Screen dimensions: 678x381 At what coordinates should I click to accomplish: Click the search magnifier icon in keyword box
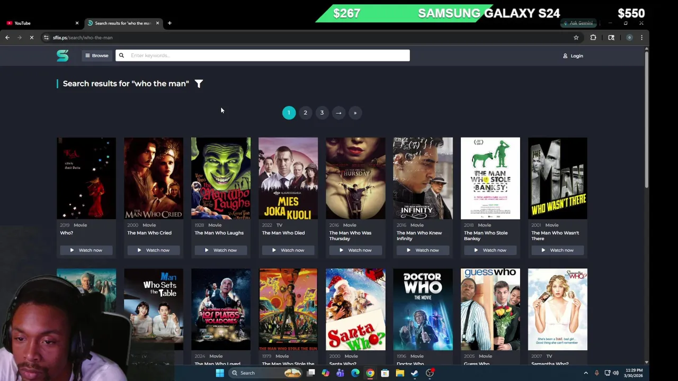[x=121, y=56]
